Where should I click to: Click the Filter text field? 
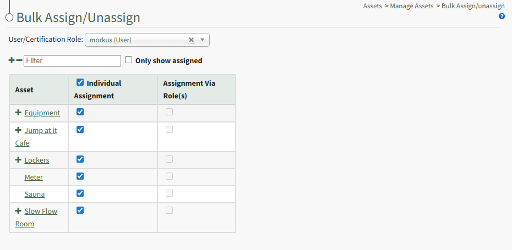[x=72, y=60]
